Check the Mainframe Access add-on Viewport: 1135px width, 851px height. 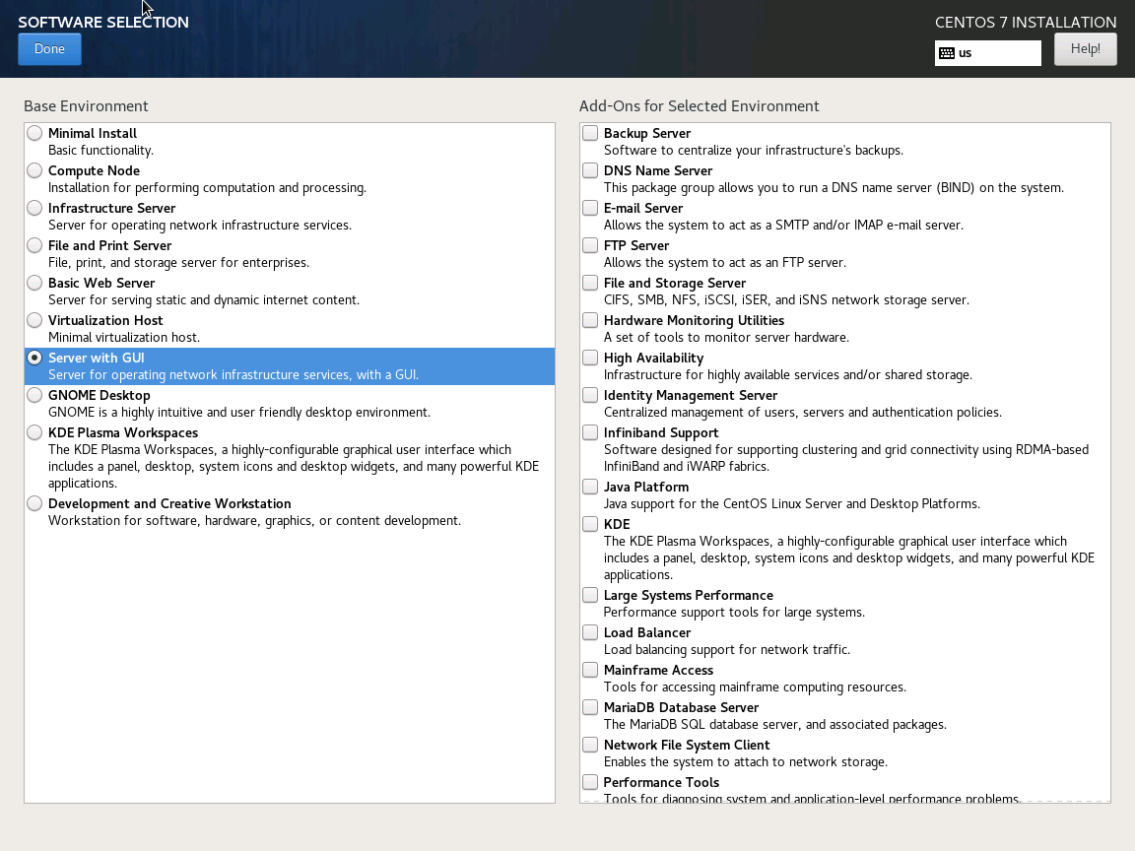coord(590,670)
